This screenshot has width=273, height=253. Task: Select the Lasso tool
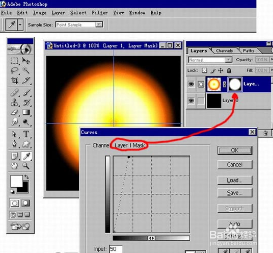click(14, 70)
